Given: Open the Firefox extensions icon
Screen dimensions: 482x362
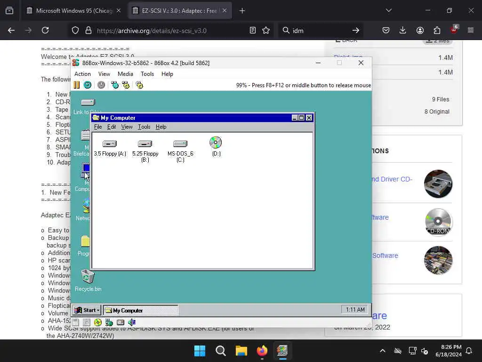Looking at the screenshot, I should point(437,30).
